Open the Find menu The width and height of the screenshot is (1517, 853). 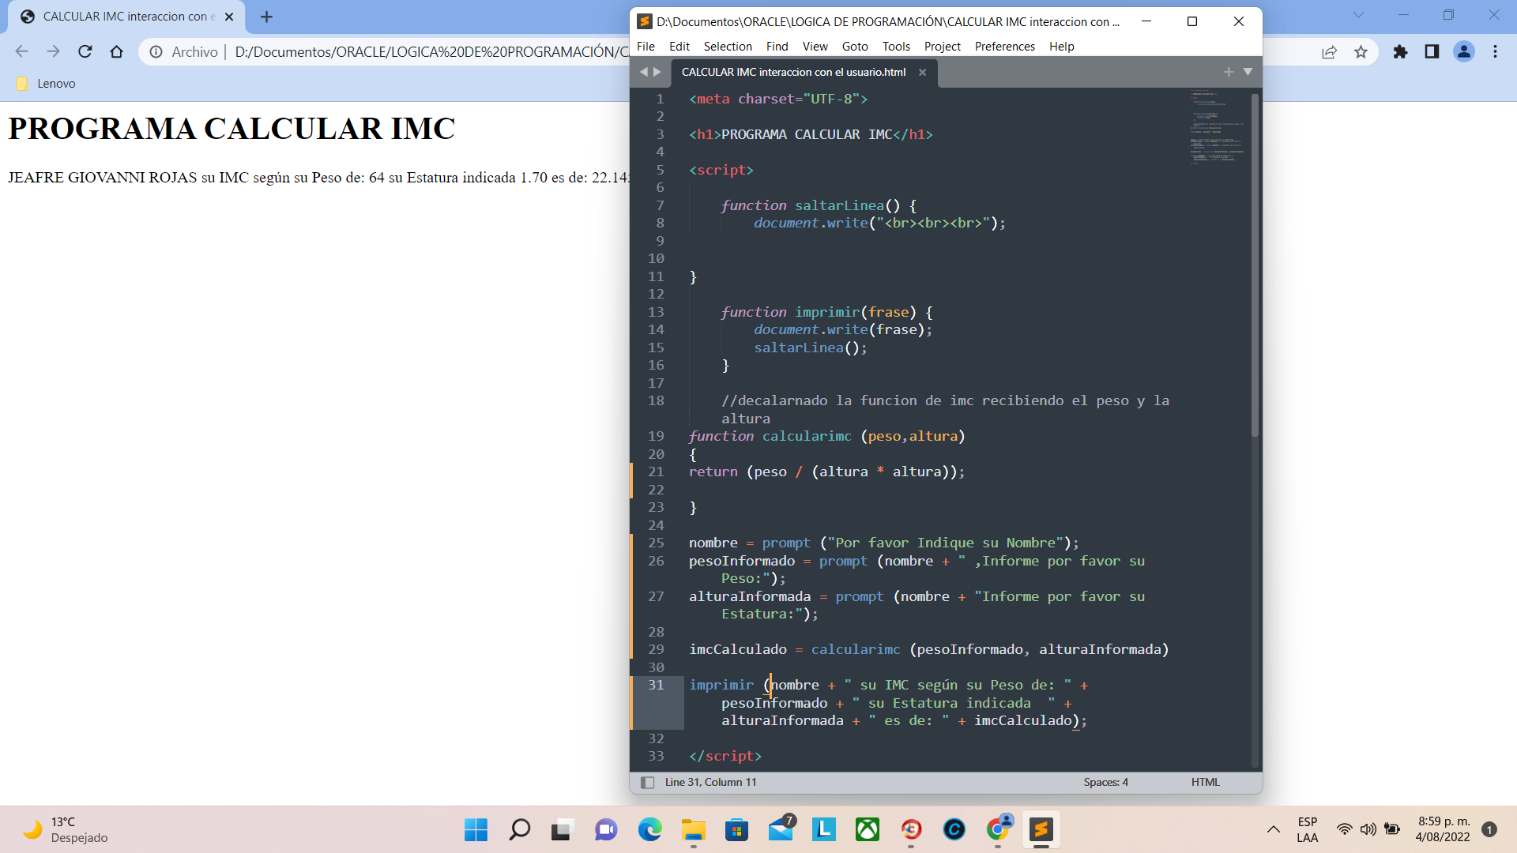pos(777,47)
